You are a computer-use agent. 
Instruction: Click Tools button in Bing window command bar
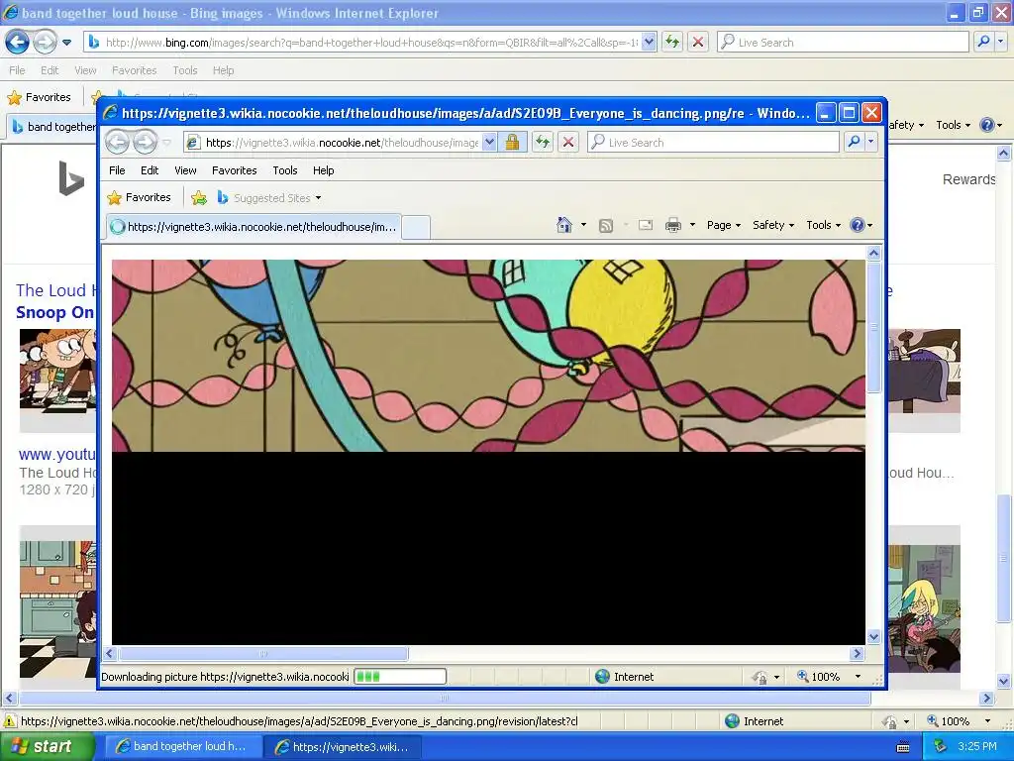954,125
